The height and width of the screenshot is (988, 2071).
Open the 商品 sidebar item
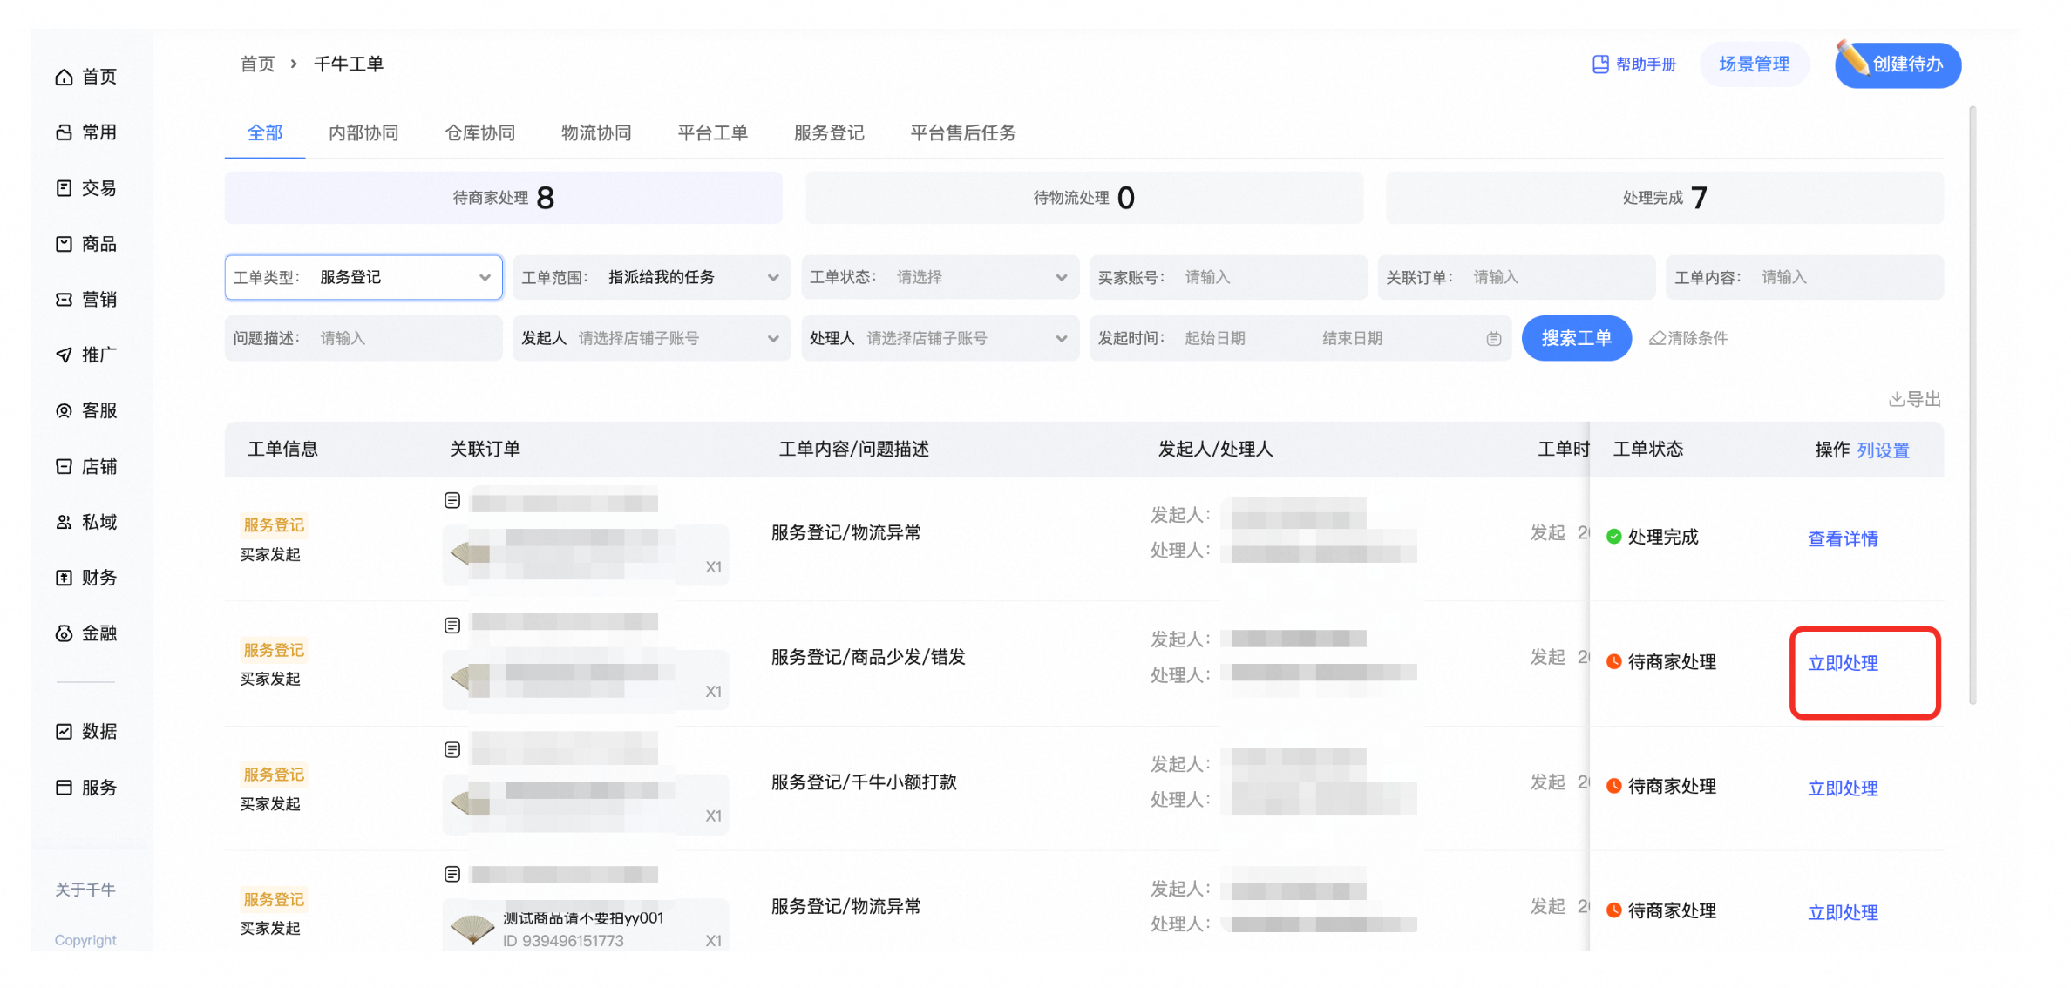(85, 244)
